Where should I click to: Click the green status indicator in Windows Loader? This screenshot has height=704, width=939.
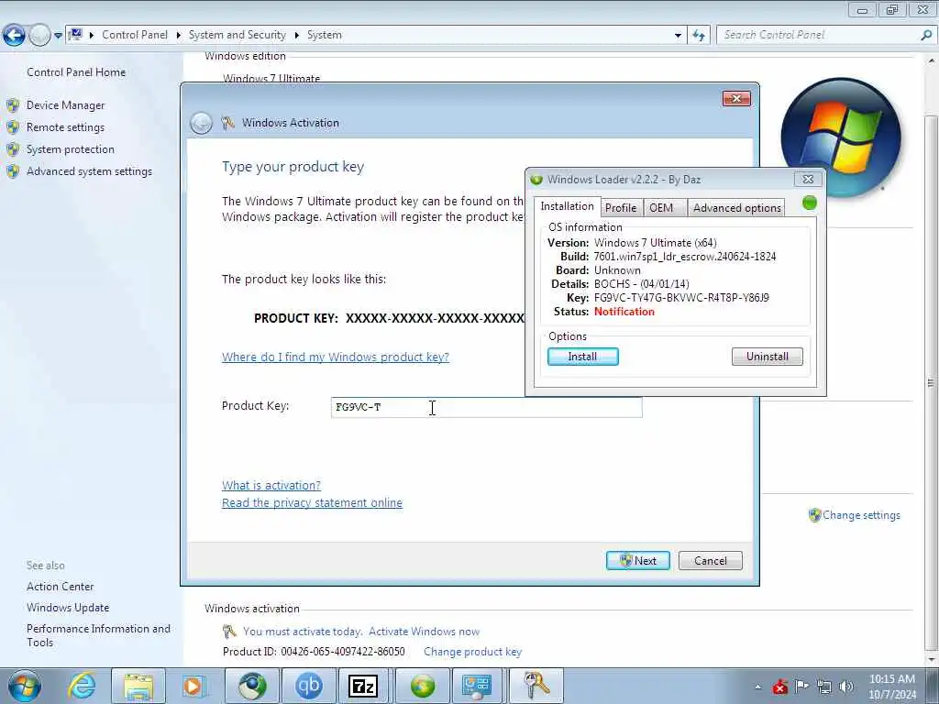[x=810, y=203]
